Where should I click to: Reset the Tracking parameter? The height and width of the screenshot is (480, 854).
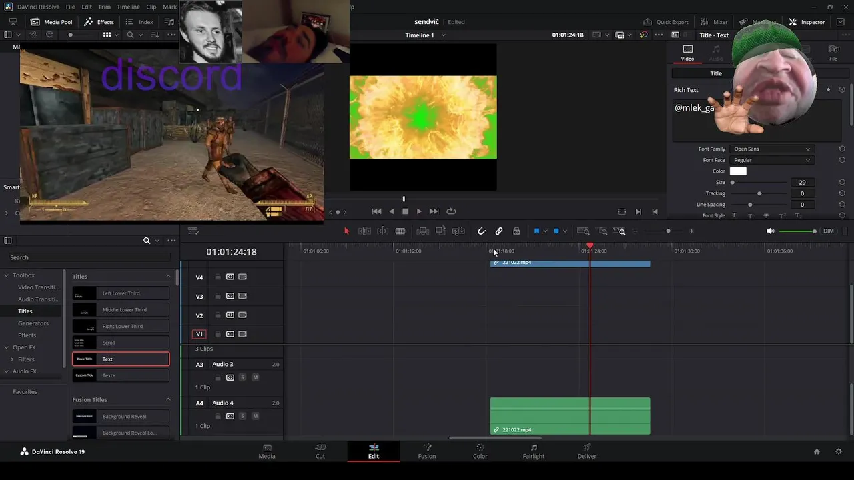pos(842,193)
